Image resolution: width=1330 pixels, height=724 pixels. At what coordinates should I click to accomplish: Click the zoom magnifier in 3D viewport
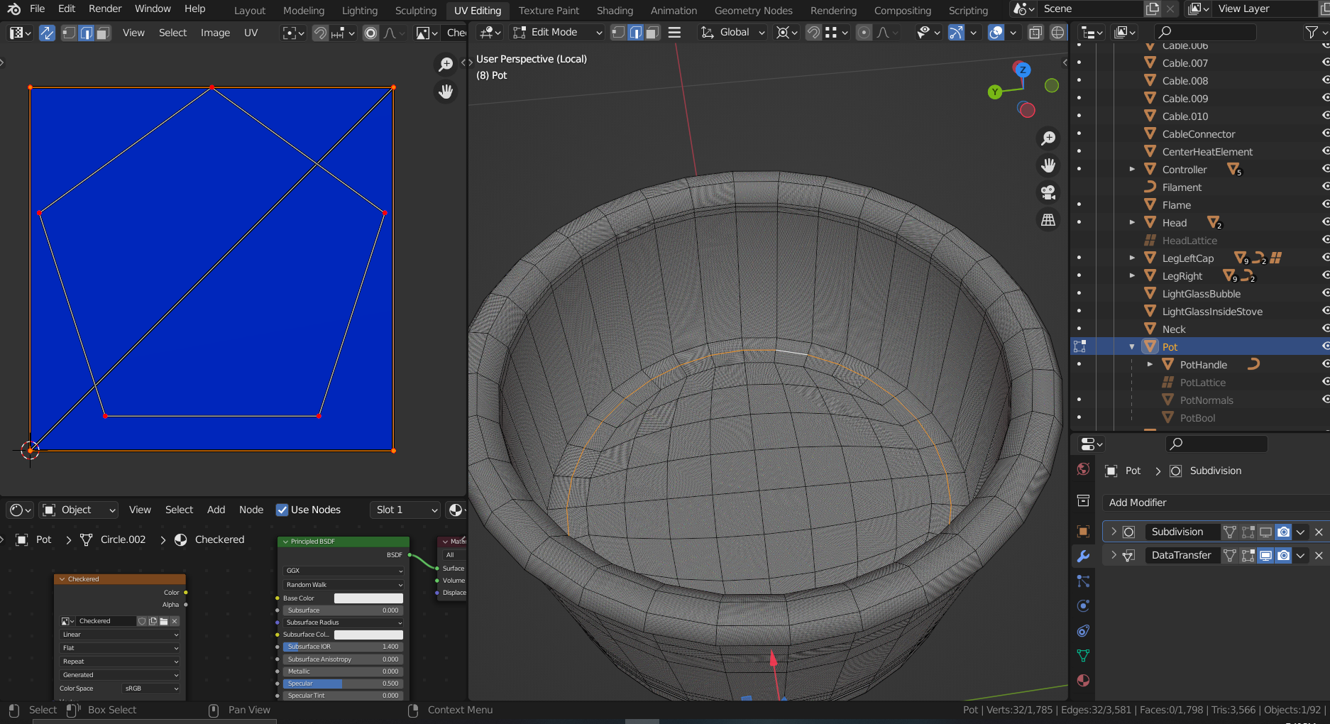pos(1048,138)
